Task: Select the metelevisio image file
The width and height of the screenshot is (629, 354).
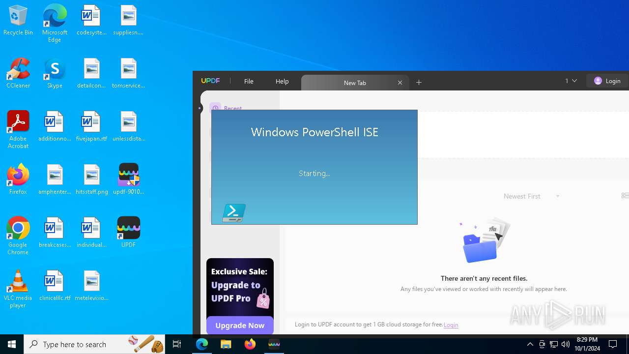Action: pos(91,286)
